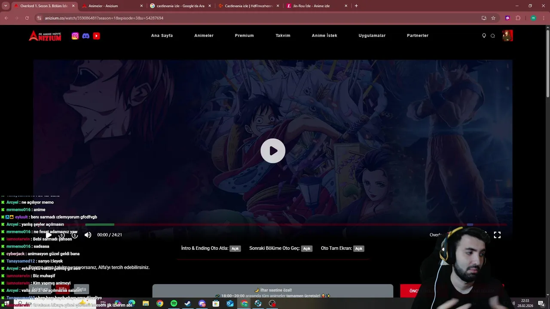Open the Animeler menu item

click(x=204, y=36)
